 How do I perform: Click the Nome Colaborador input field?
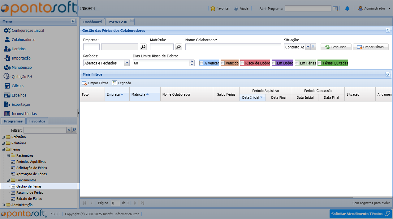point(233,47)
